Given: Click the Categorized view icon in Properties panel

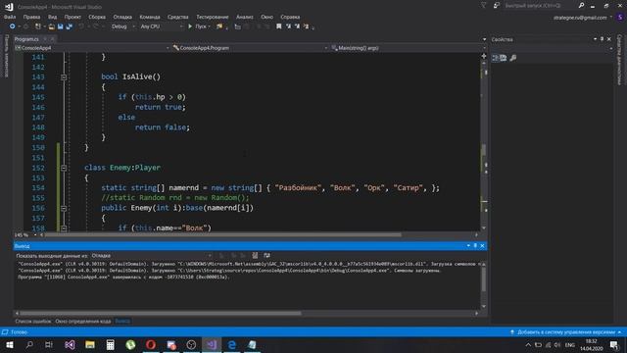Looking at the screenshot, I should pos(495,58).
